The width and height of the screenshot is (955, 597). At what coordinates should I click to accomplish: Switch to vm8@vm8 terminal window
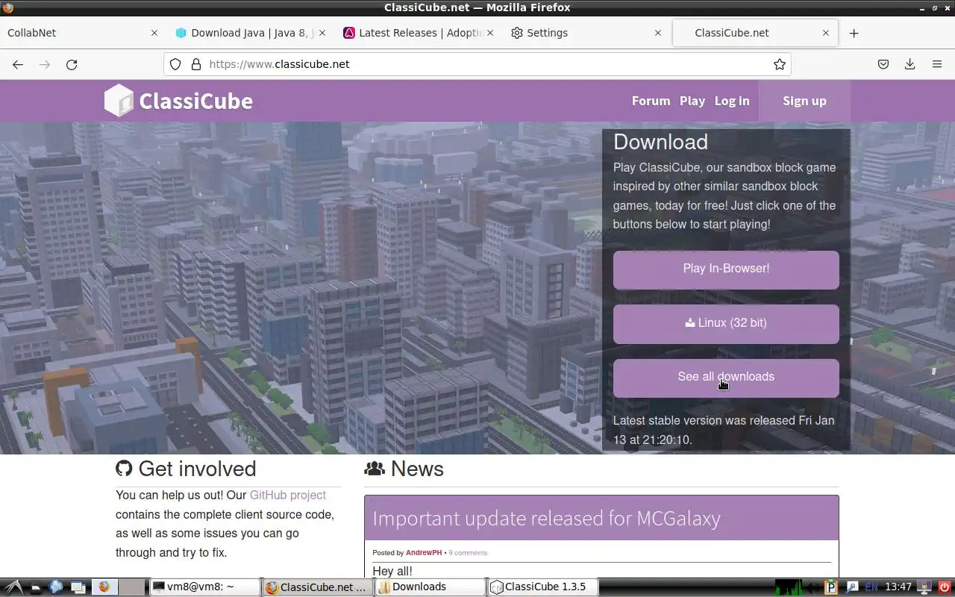pyautogui.click(x=204, y=587)
